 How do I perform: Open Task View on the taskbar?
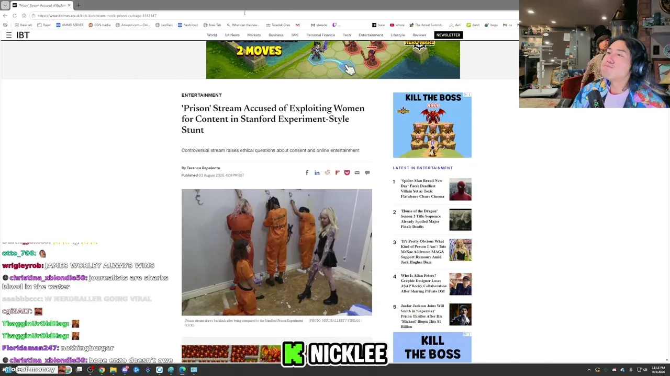79,370
